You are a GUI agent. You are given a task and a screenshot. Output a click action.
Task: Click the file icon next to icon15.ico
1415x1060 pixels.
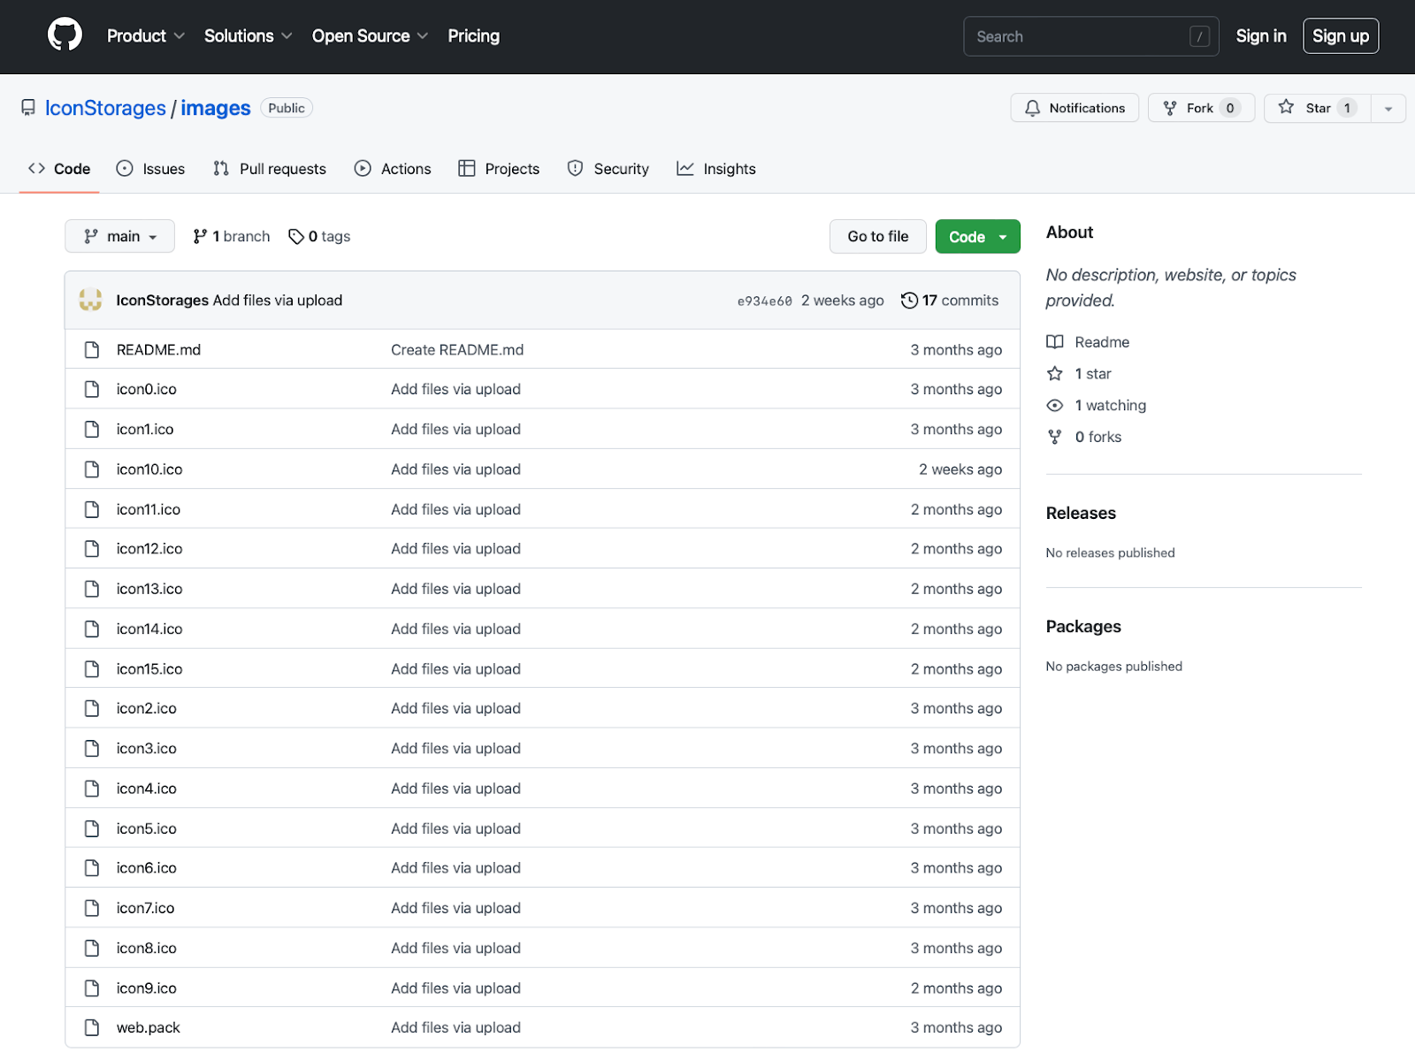pos(92,669)
